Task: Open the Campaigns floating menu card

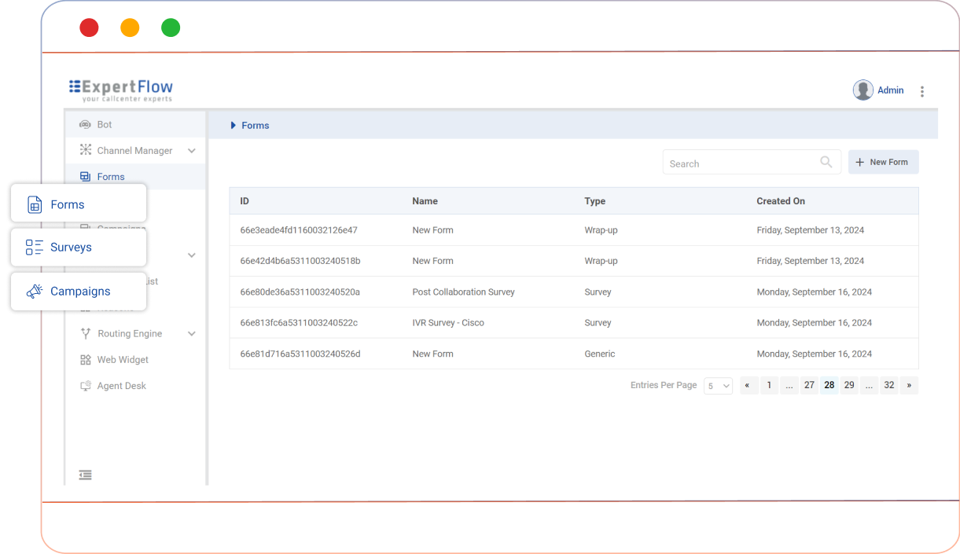Action: click(x=79, y=292)
